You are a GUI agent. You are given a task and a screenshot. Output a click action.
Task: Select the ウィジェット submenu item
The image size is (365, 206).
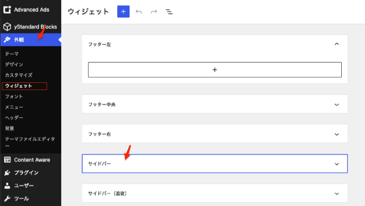(18, 86)
